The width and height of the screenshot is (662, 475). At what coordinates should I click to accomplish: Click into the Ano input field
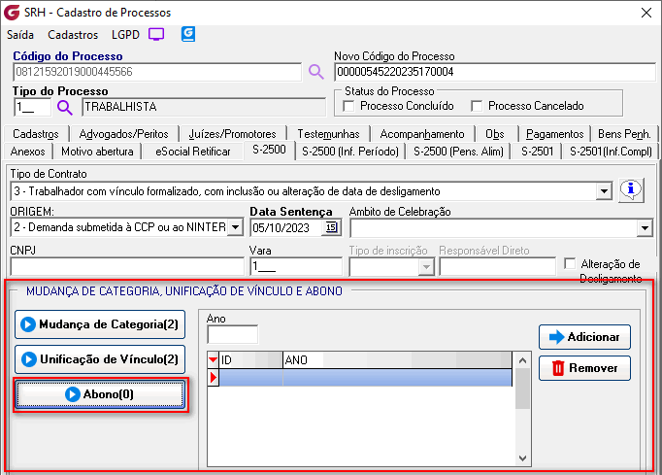coord(232,334)
